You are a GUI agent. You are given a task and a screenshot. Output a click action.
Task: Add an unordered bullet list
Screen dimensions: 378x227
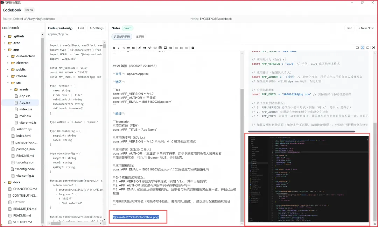pyautogui.click(x=177, y=48)
